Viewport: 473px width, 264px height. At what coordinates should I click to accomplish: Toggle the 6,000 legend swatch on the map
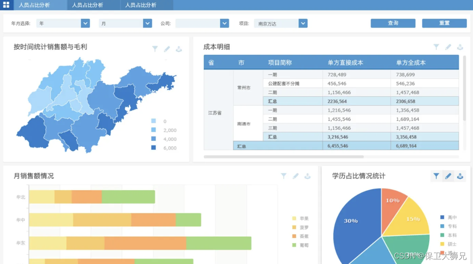click(x=154, y=148)
